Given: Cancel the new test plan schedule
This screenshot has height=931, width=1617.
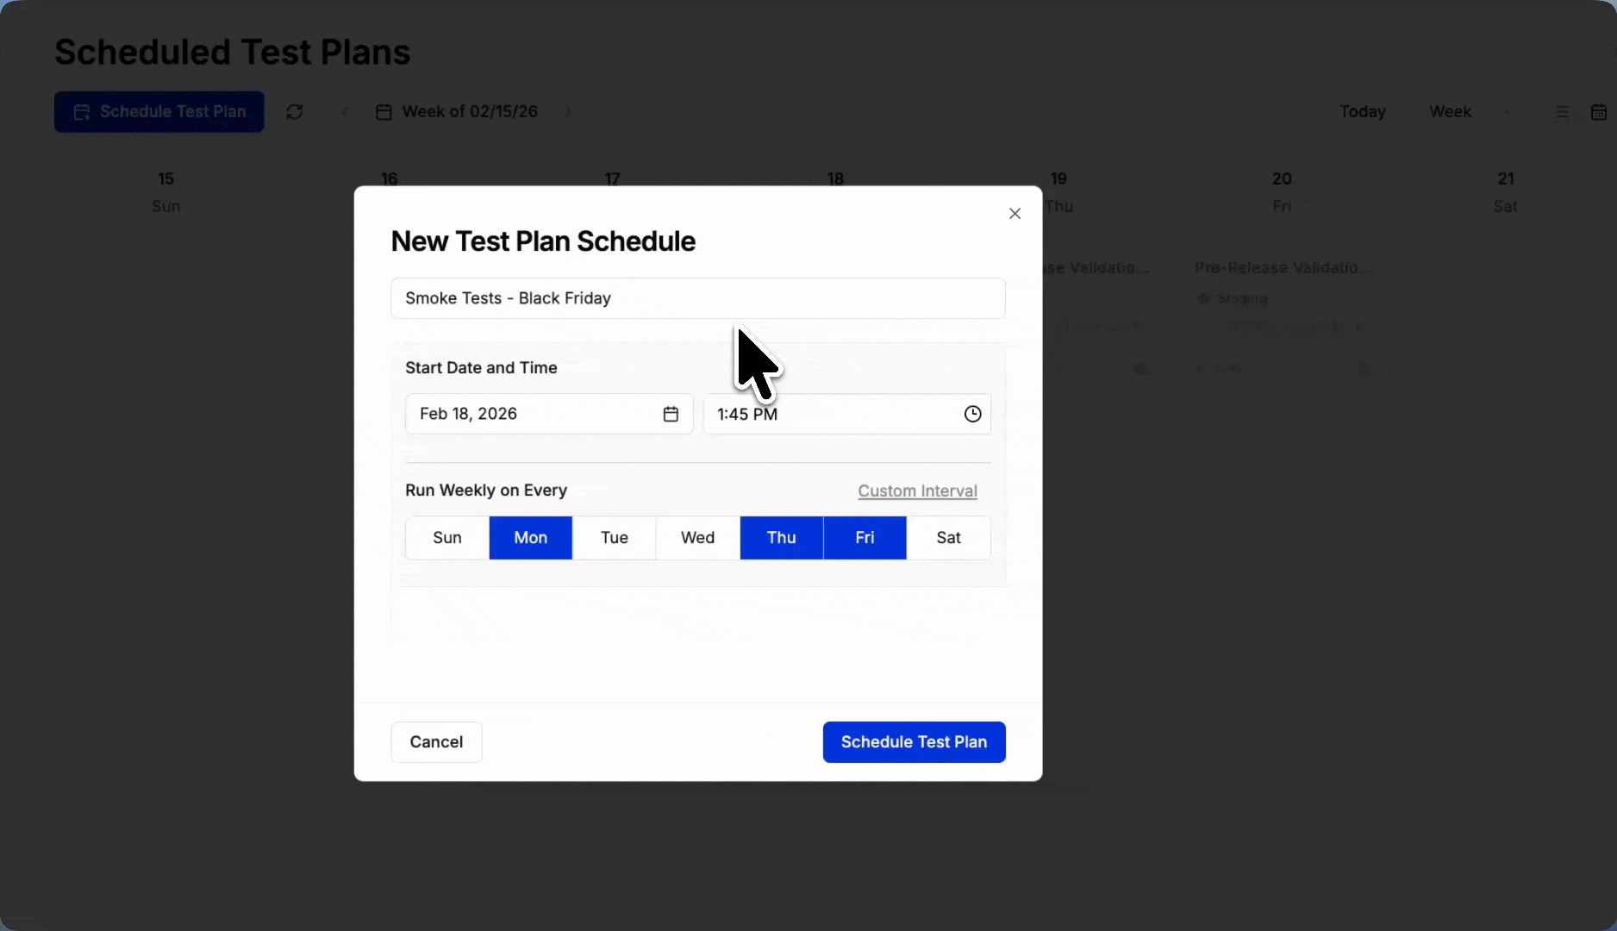Looking at the screenshot, I should (435, 741).
